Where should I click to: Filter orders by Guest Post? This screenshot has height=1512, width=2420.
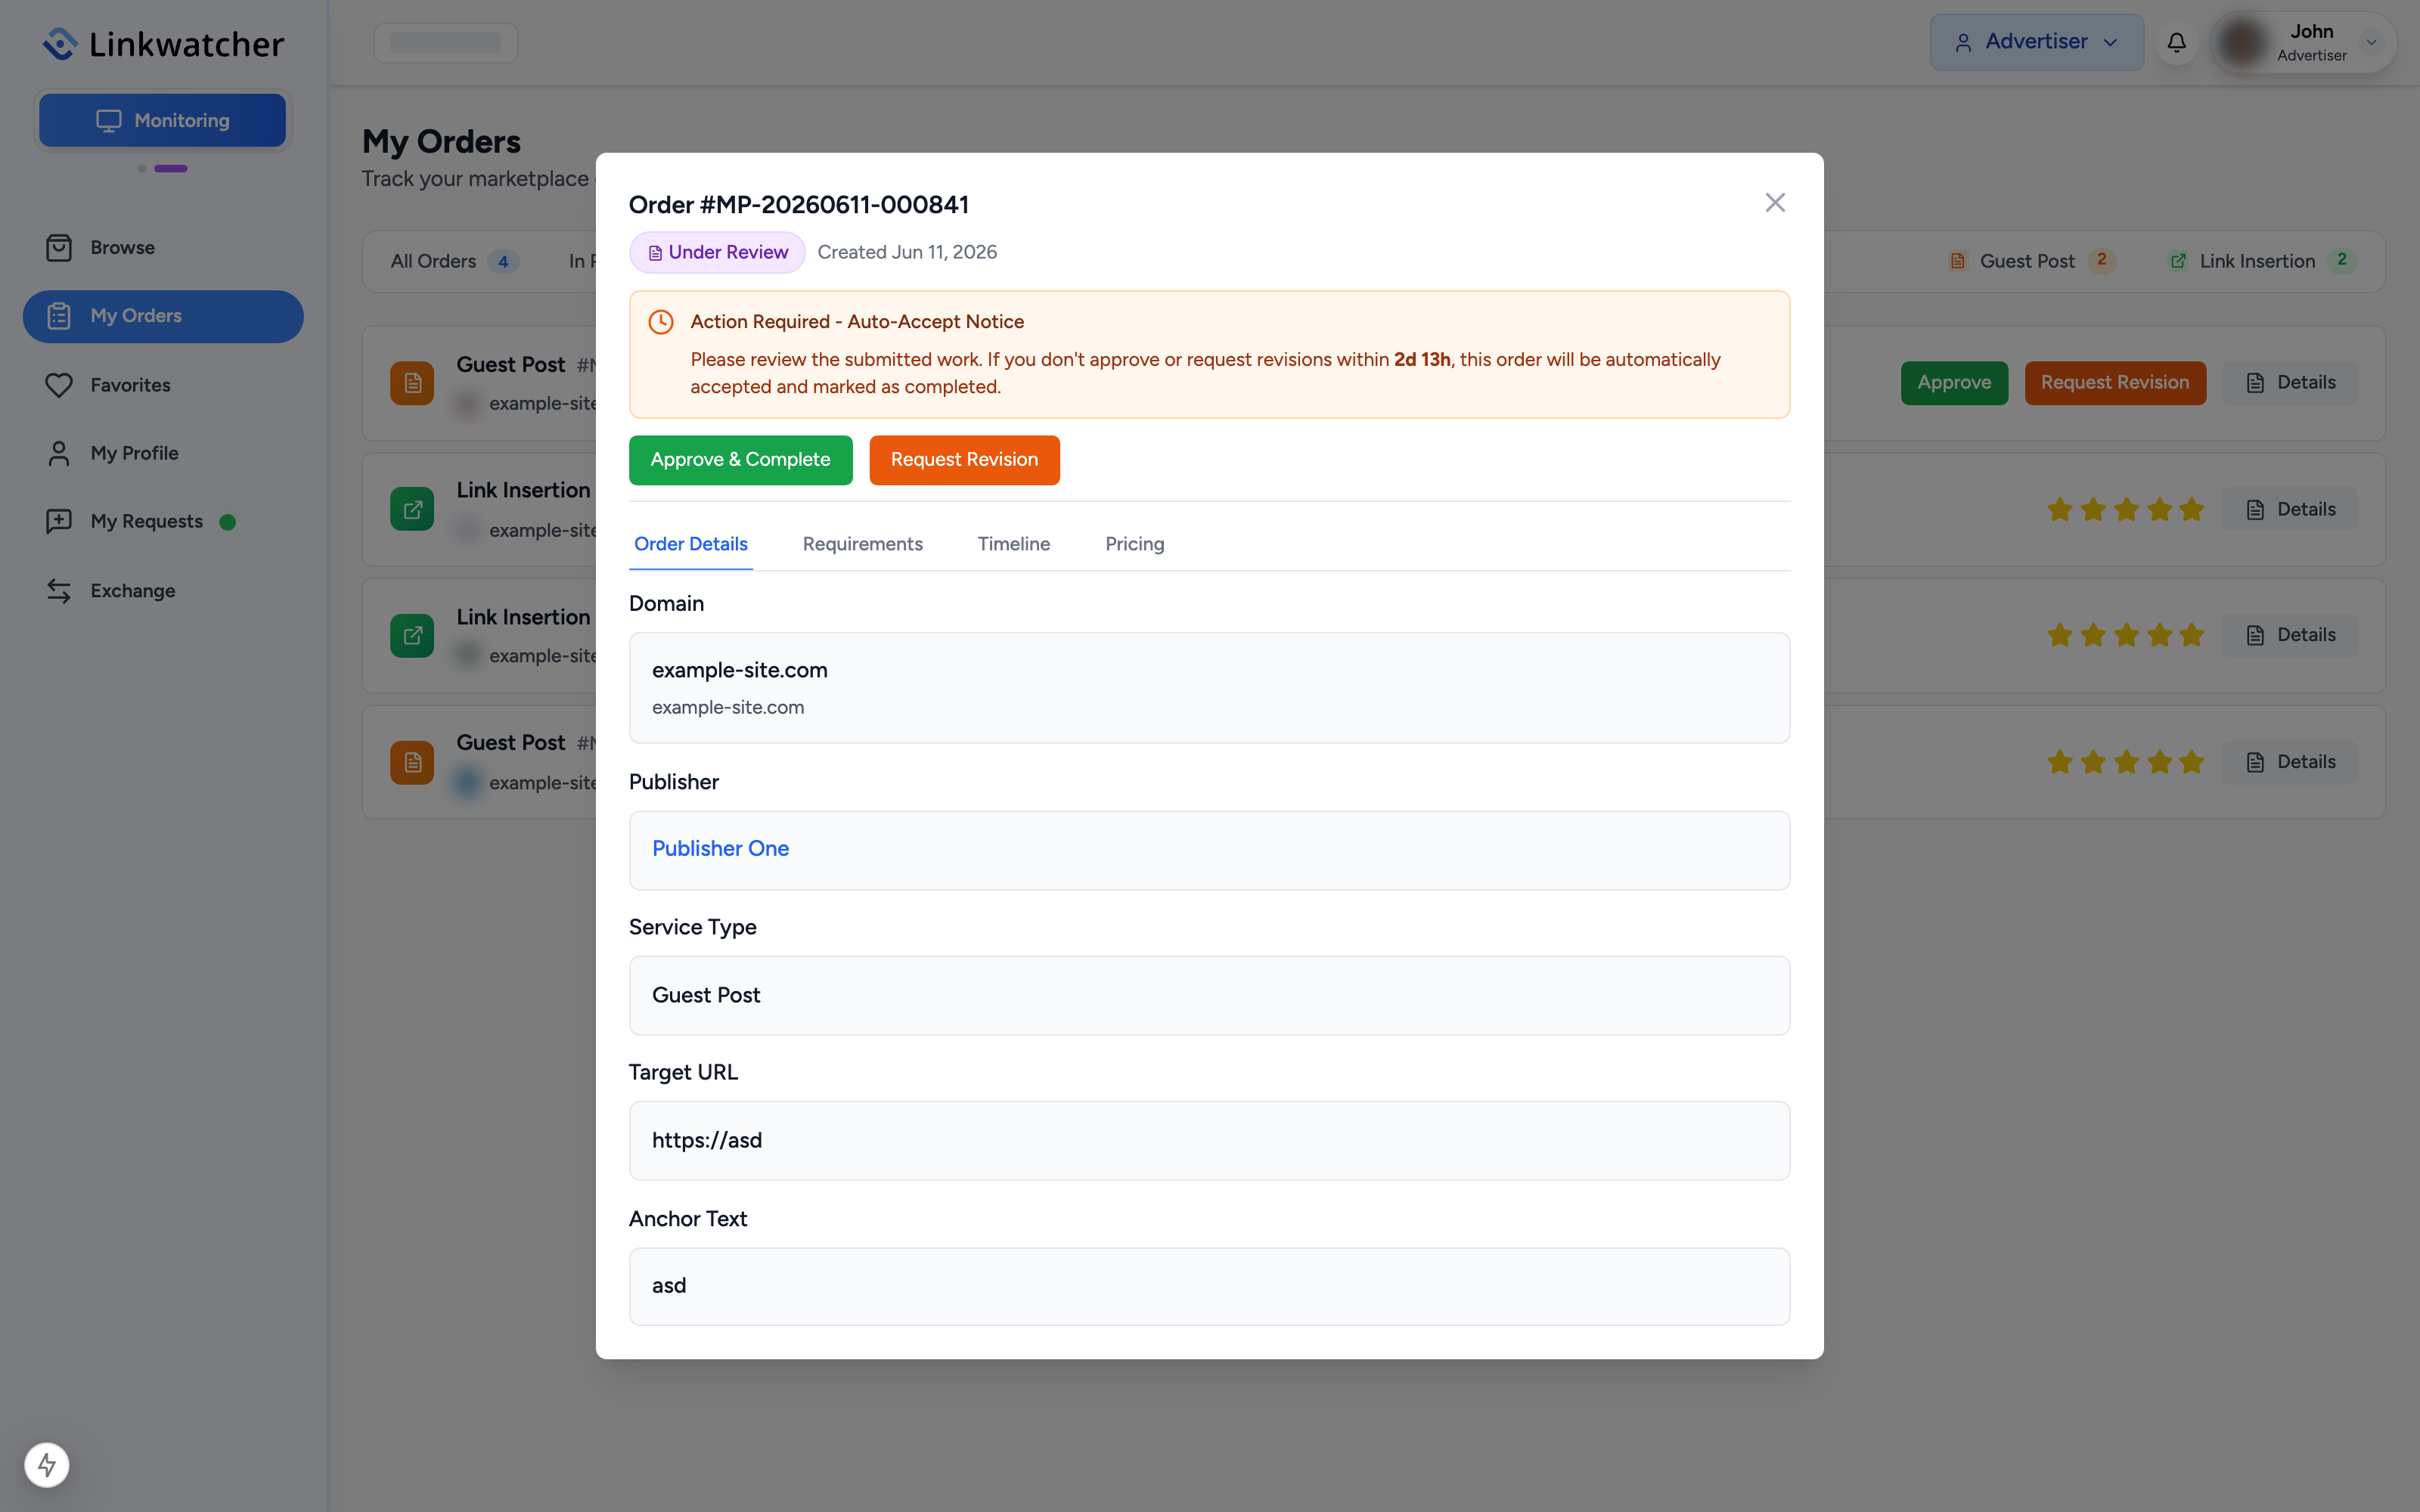tap(2032, 262)
